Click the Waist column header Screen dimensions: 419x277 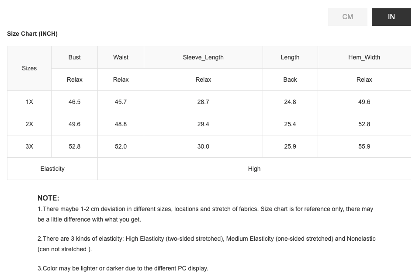click(121, 57)
